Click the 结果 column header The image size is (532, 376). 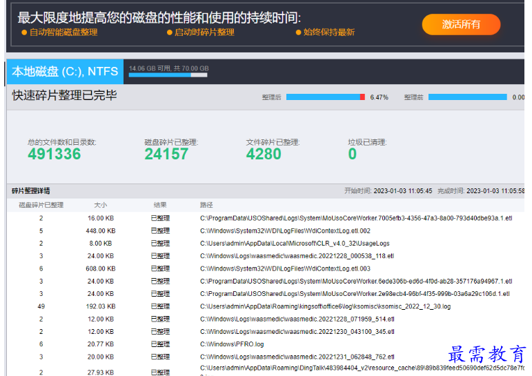coord(160,205)
